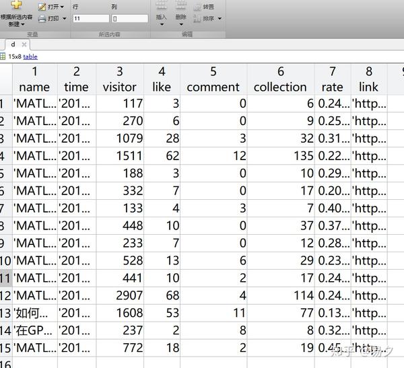Select column header 2 time
The width and height of the screenshot is (404, 368).
[x=77, y=79]
